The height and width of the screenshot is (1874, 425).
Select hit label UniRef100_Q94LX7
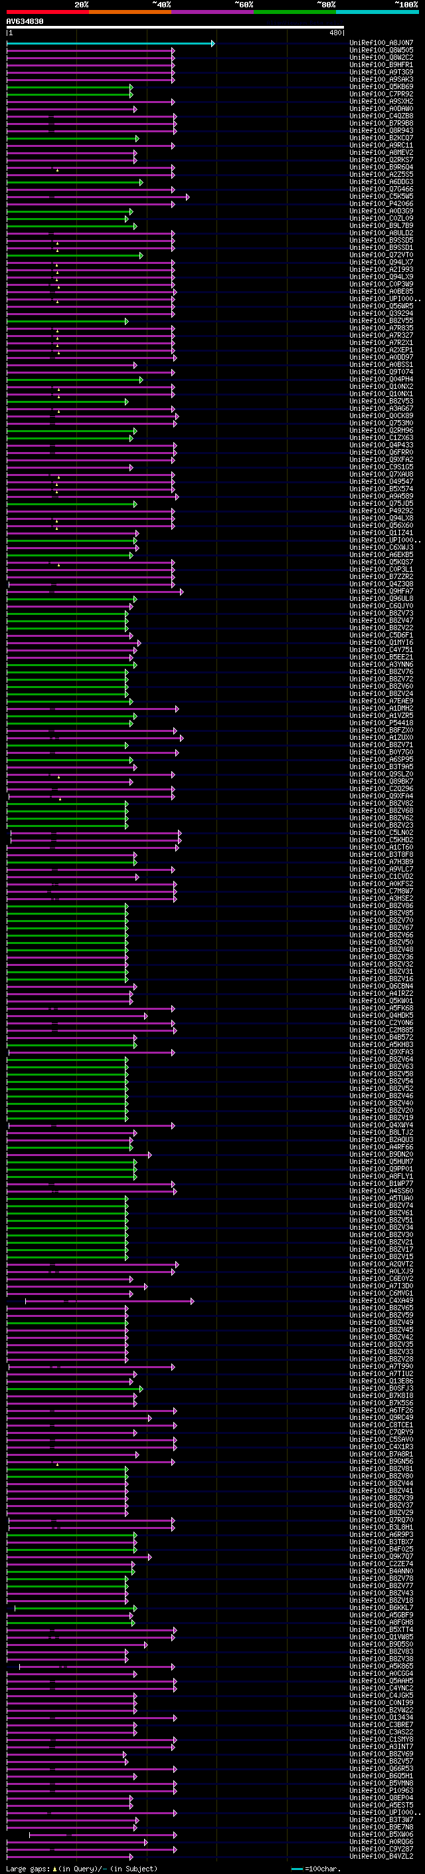click(381, 262)
